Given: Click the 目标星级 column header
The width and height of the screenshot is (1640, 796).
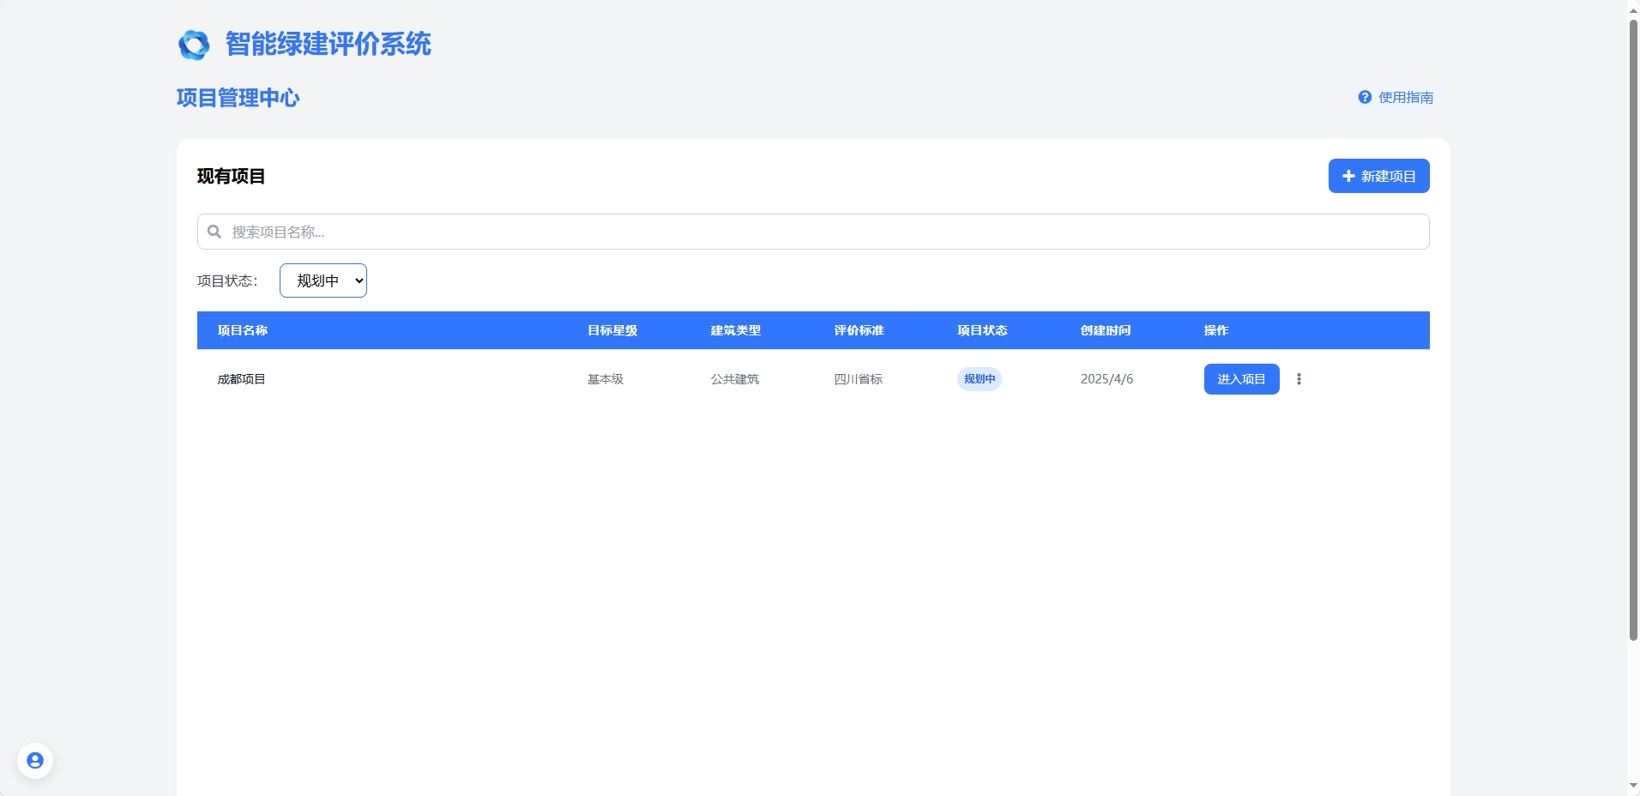Looking at the screenshot, I should pyautogui.click(x=612, y=330).
